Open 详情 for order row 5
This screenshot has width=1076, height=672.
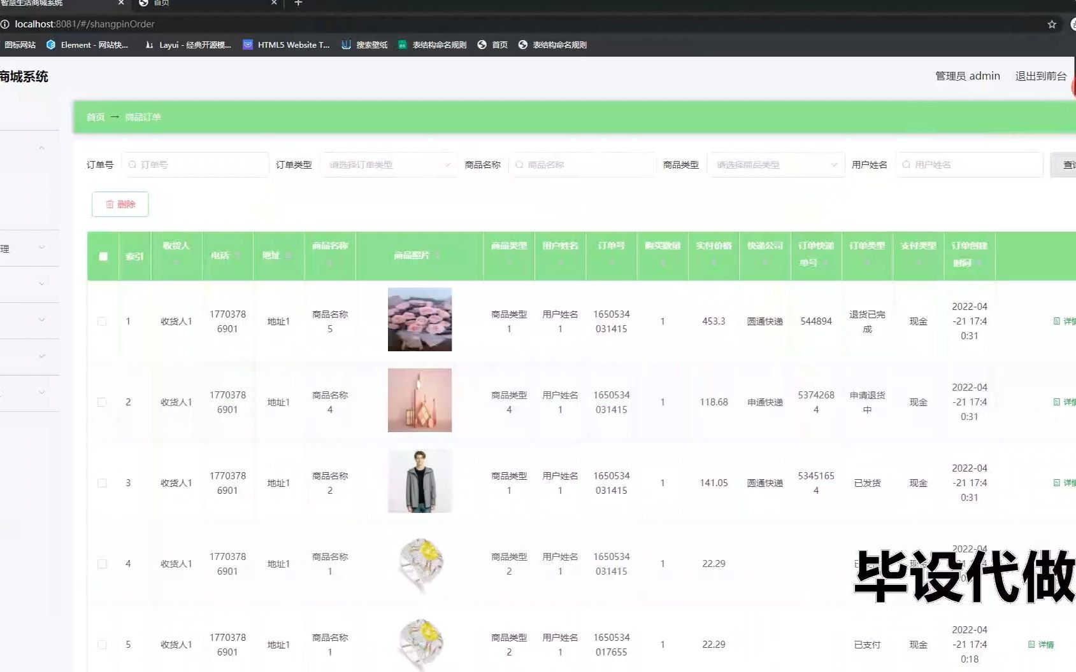tap(1041, 645)
